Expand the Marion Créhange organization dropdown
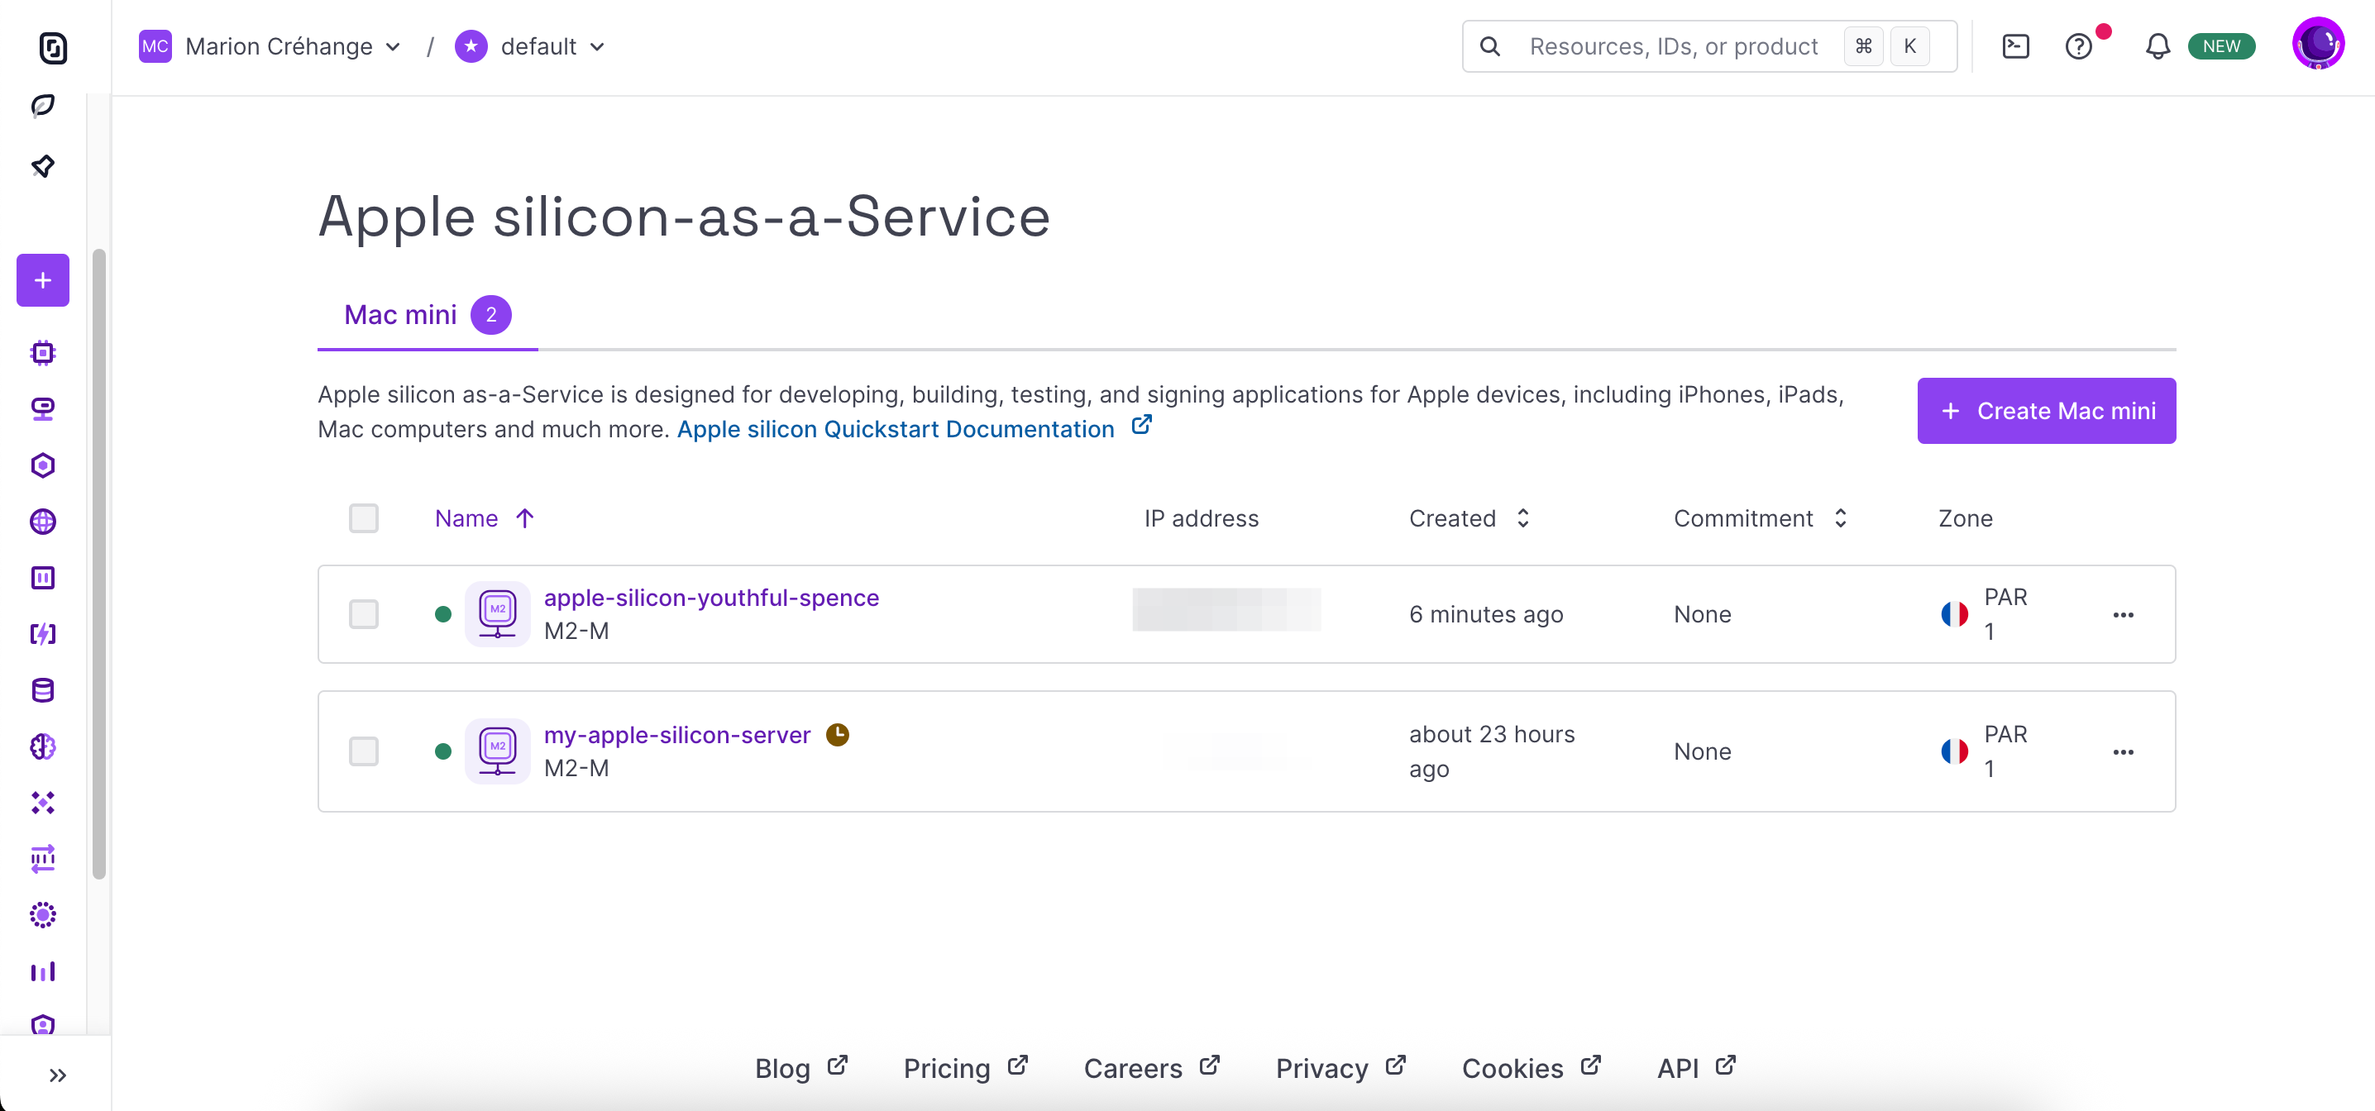Viewport: 2375px width, 1111px height. 271,46
